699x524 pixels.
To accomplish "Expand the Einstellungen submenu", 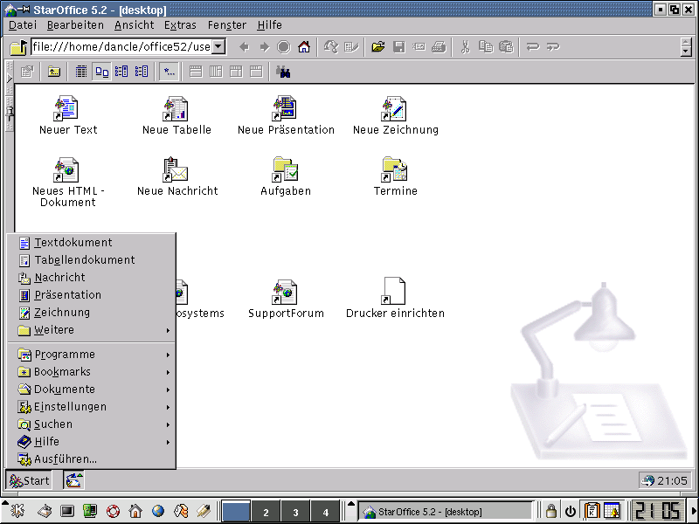I will pos(92,407).
